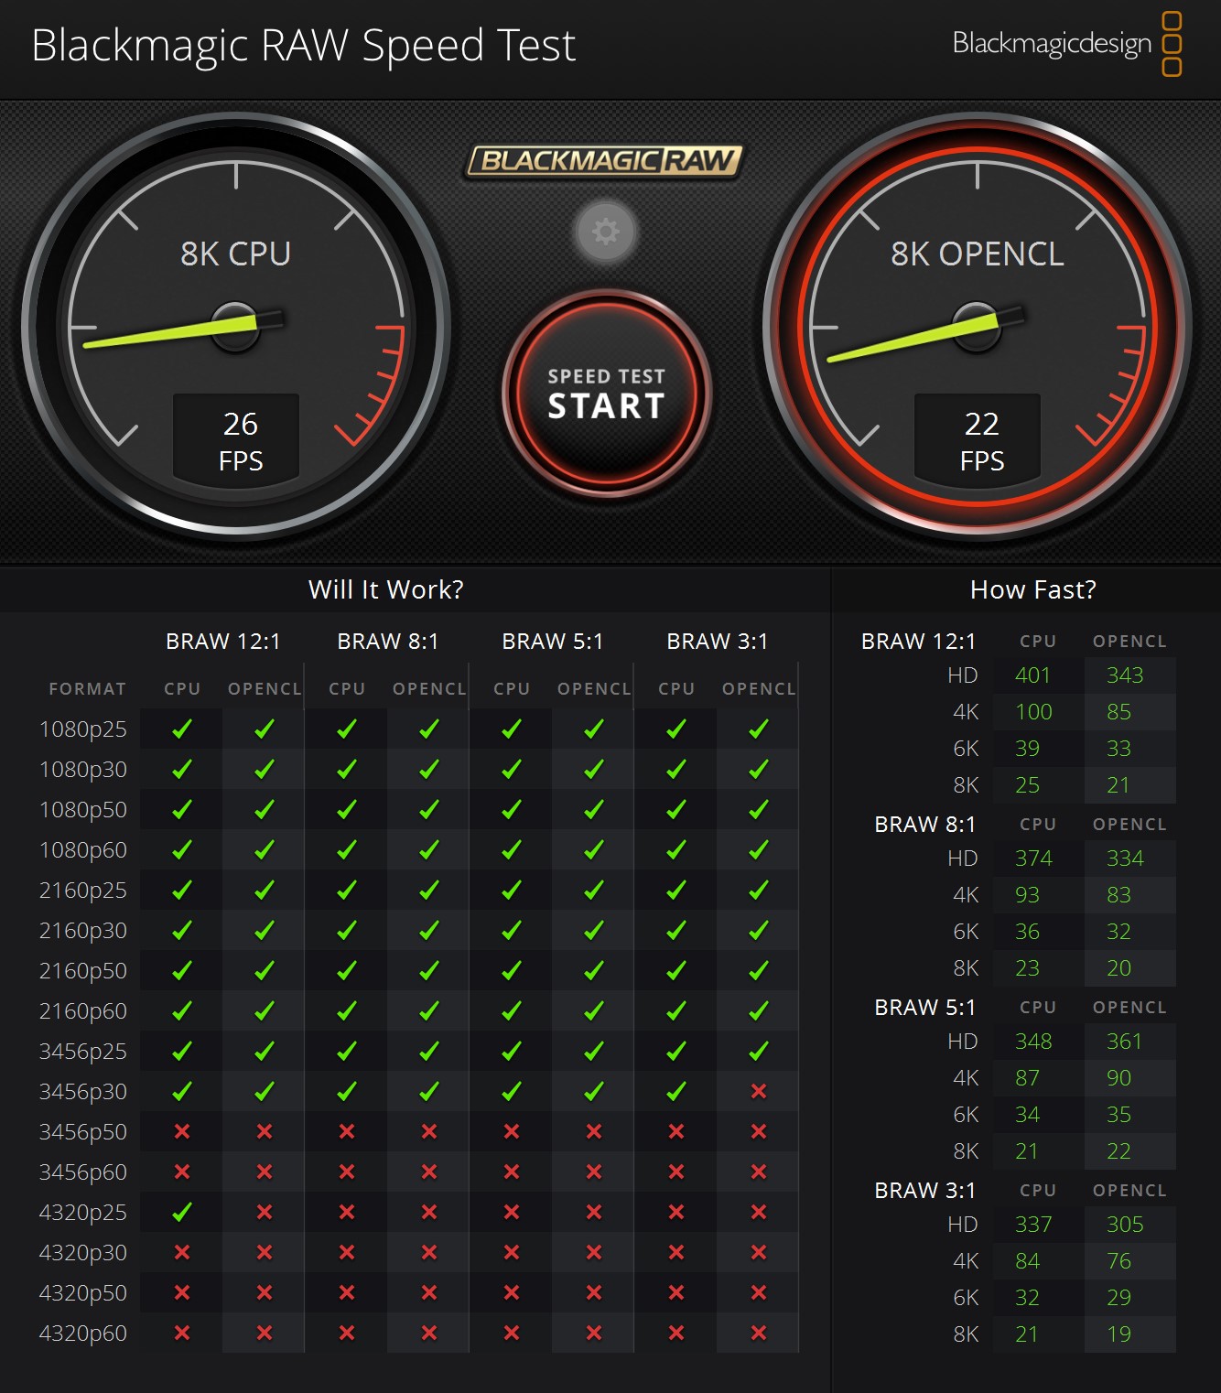Click the BRAW 3:1 8K OPENCL value 19
This screenshot has width=1221, height=1393.
1118,1334
